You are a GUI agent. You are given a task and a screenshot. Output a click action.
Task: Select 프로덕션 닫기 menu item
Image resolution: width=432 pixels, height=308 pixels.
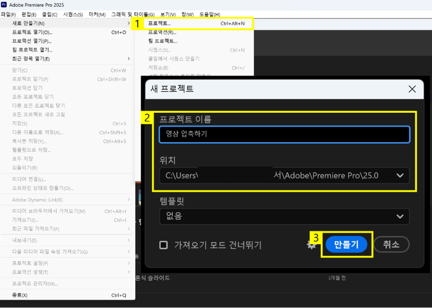click(67, 88)
